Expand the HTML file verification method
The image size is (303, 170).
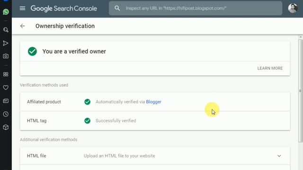(279, 156)
